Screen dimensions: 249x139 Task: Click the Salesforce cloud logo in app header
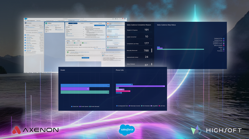[x=26, y=19]
